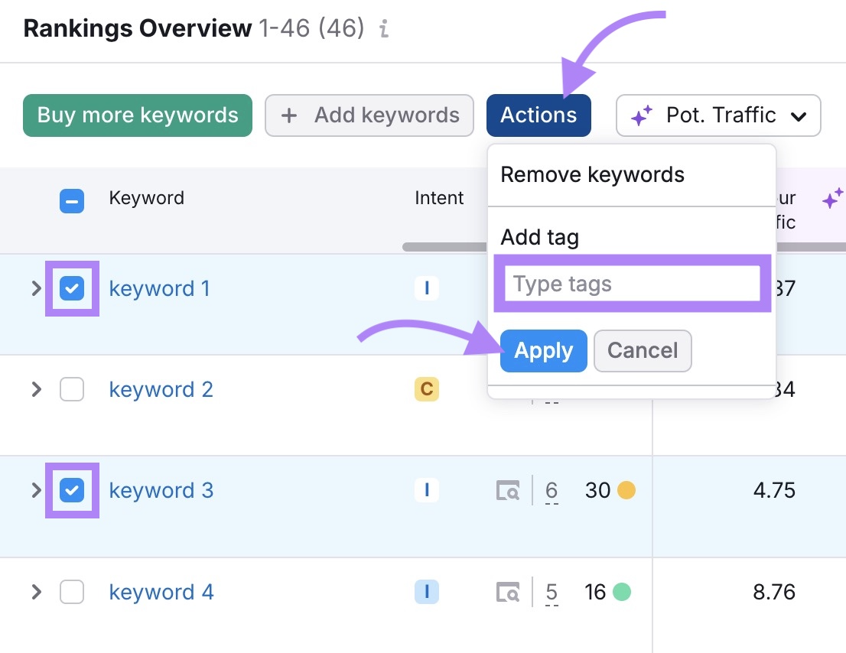Click the Type tags input field
The image size is (846, 653).
pyautogui.click(x=632, y=284)
